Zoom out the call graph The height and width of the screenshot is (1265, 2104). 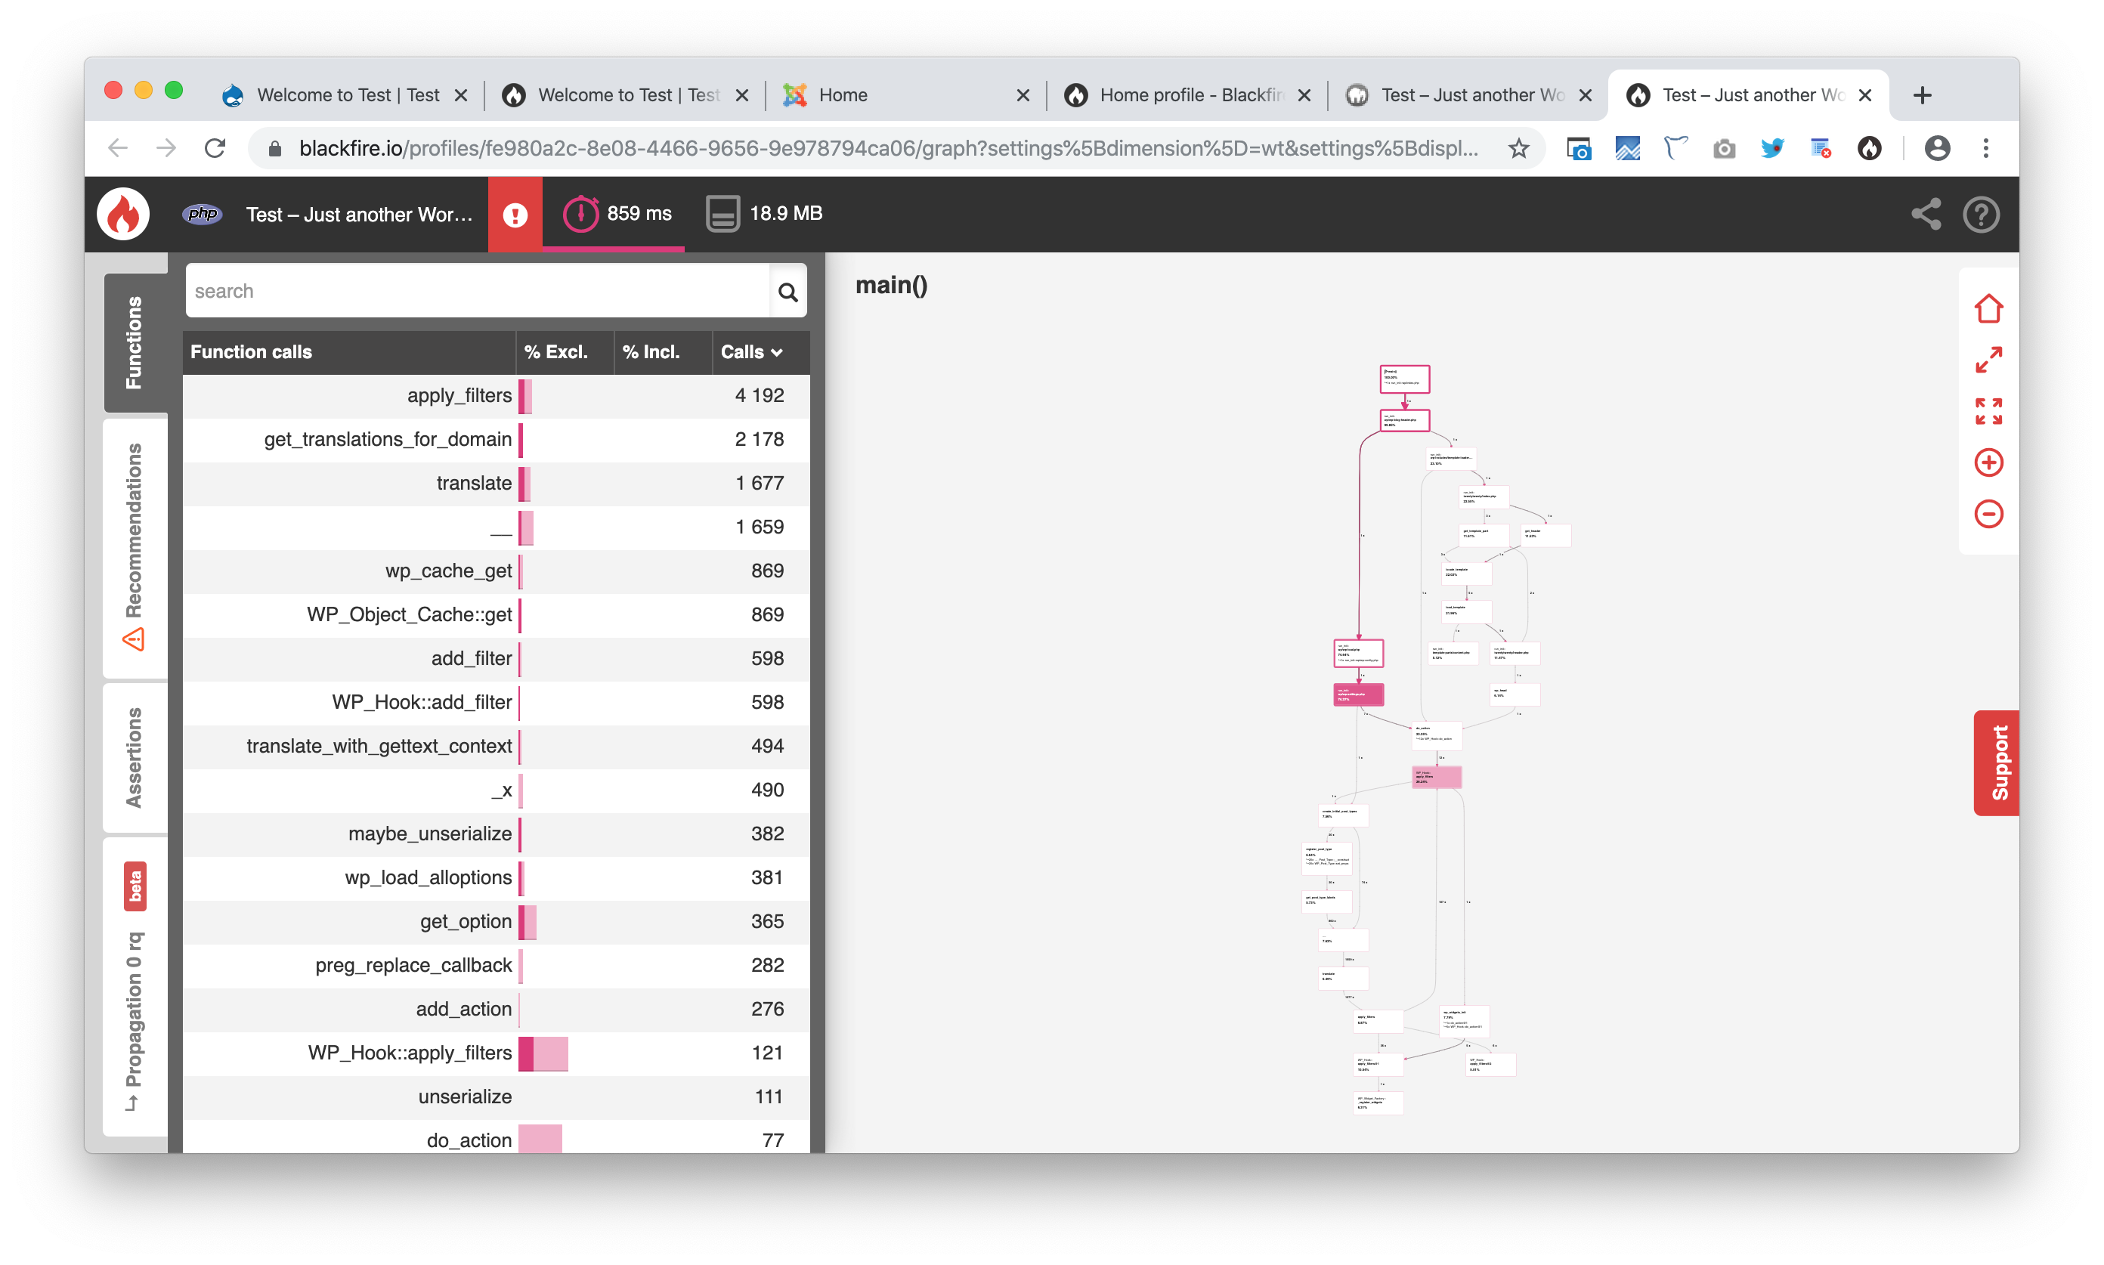click(x=1988, y=514)
